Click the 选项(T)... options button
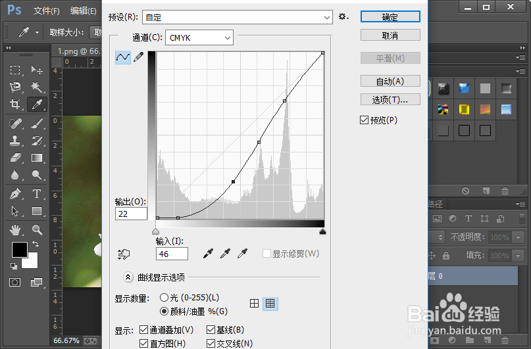Viewport: 531px width, 349px height. click(x=390, y=99)
